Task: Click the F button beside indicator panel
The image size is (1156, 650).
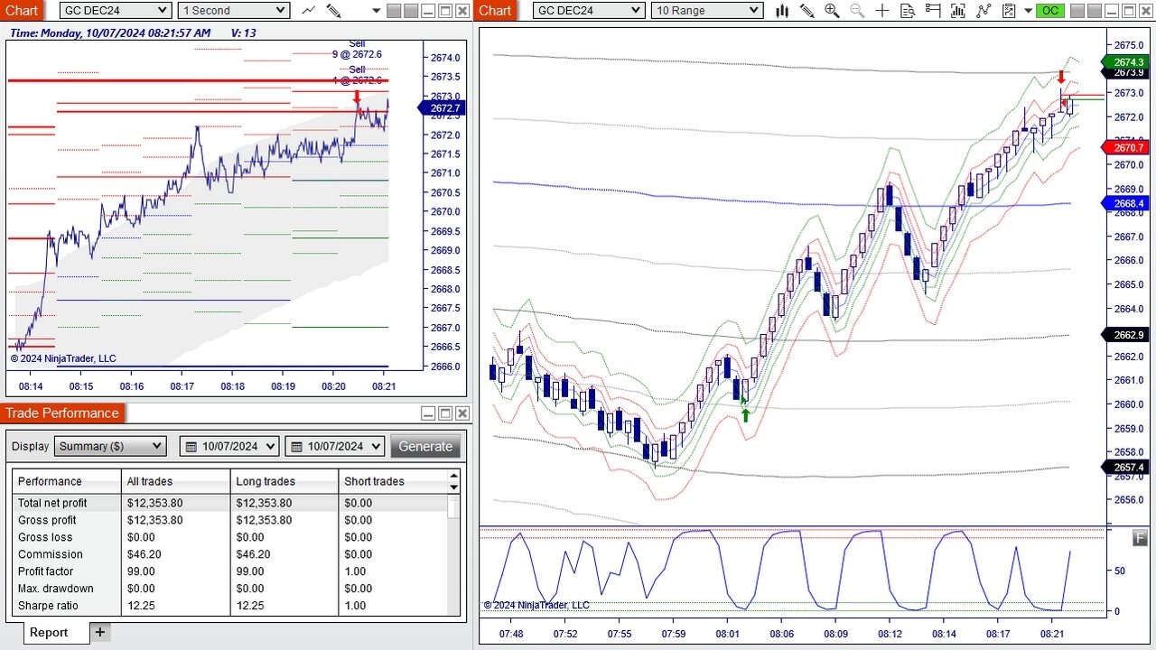Action: [1140, 538]
